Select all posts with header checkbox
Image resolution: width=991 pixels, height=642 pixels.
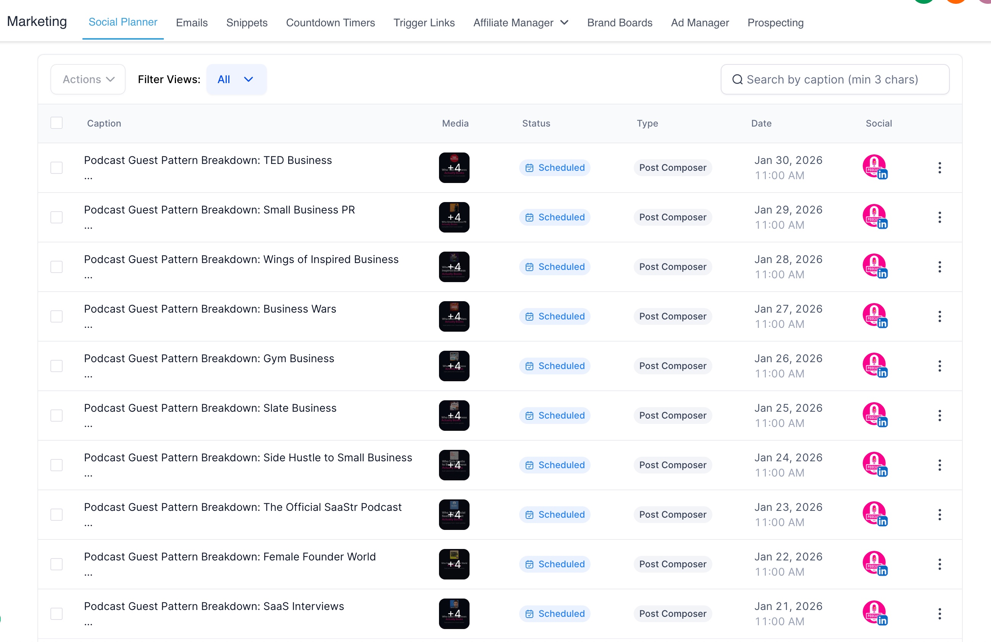click(x=56, y=123)
